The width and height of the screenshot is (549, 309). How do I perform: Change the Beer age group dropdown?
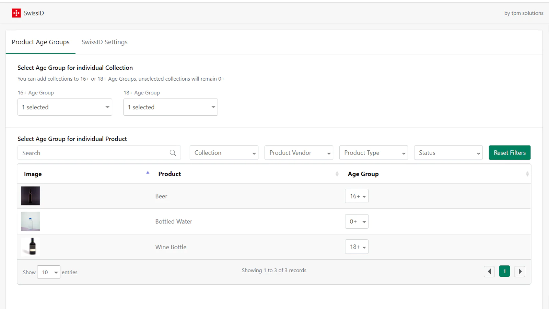(357, 196)
